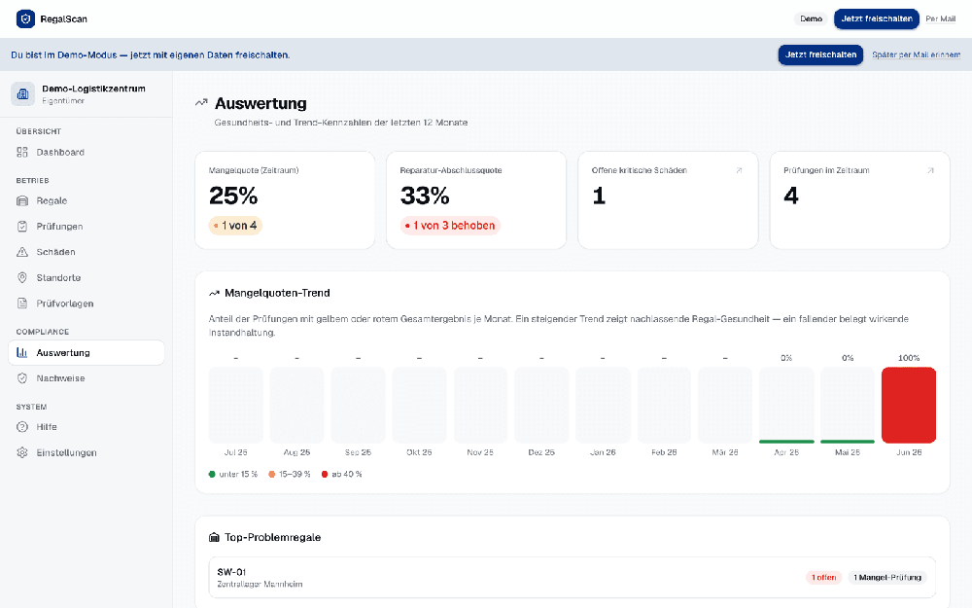Image resolution: width=972 pixels, height=608 pixels.
Task: Go to Regale in the sidebar
Action: click(x=87, y=201)
